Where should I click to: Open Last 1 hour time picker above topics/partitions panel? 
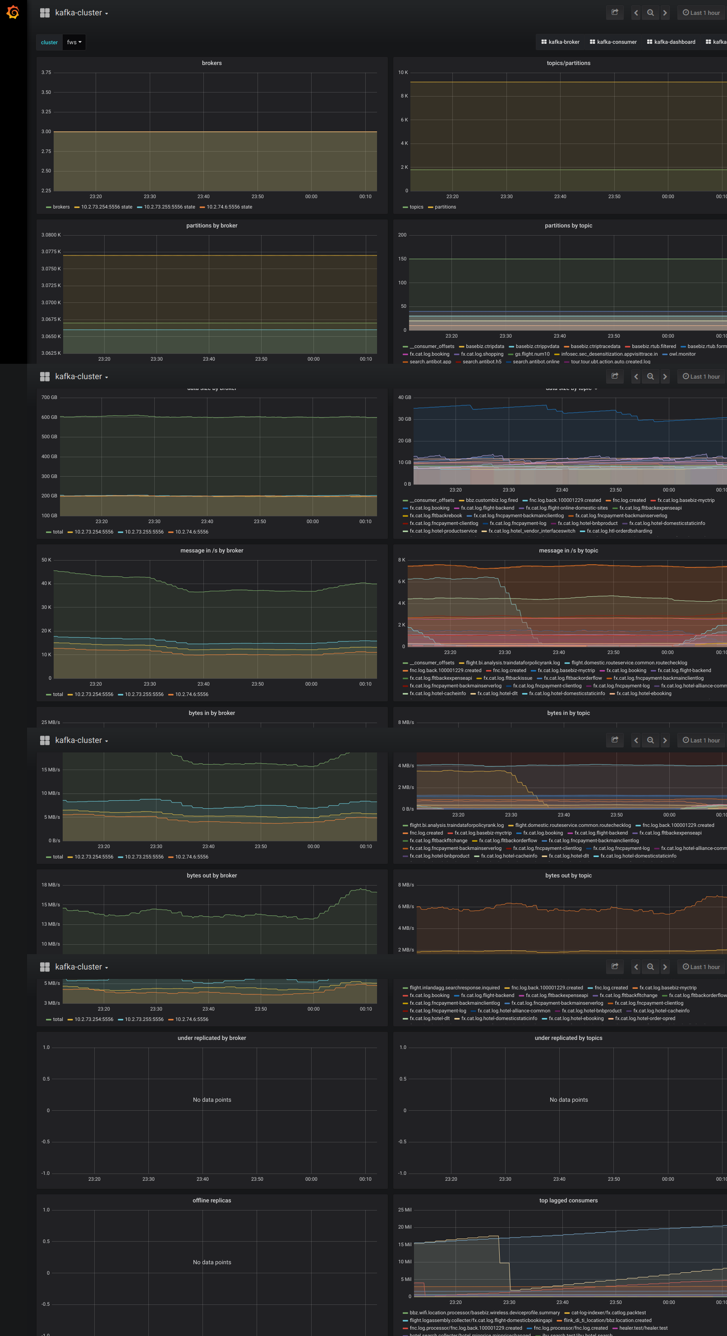[x=702, y=13]
